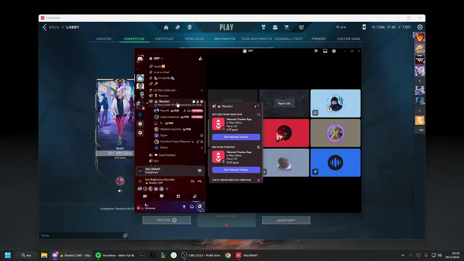
Task: Open Discord user settings gear icon
Action: [199, 207]
